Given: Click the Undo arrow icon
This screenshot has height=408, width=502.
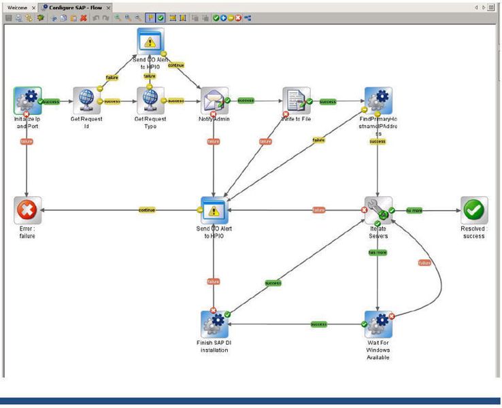Looking at the screenshot, I should pos(96,18).
